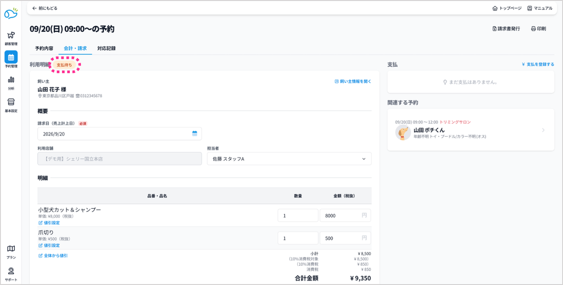Switch to the 対応記録 tab
The width and height of the screenshot is (563, 285).
coord(106,48)
